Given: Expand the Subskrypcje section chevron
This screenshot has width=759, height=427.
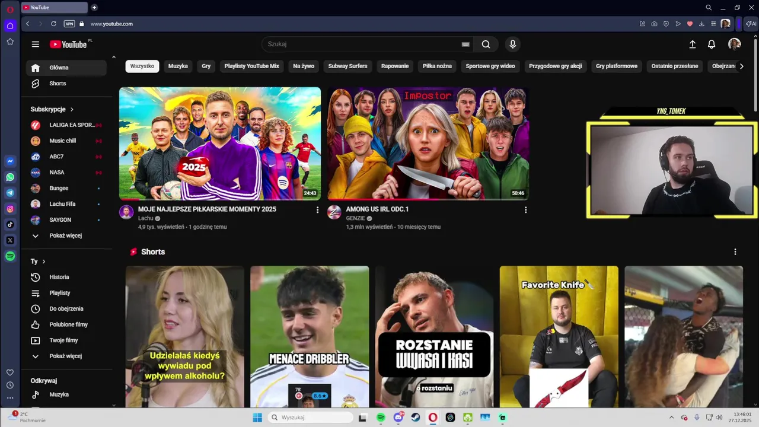Looking at the screenshot, I should [x=72, y=110].
